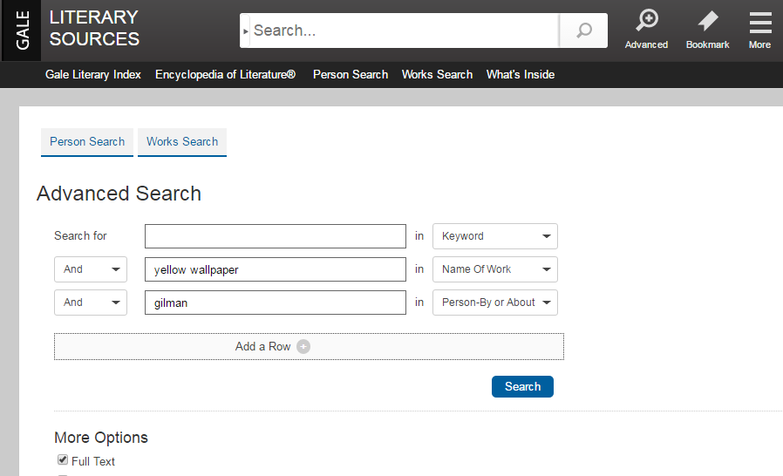Click the Add a Row button
The height and width of the screenshot is (476, 783).
[x=310, y=347]
